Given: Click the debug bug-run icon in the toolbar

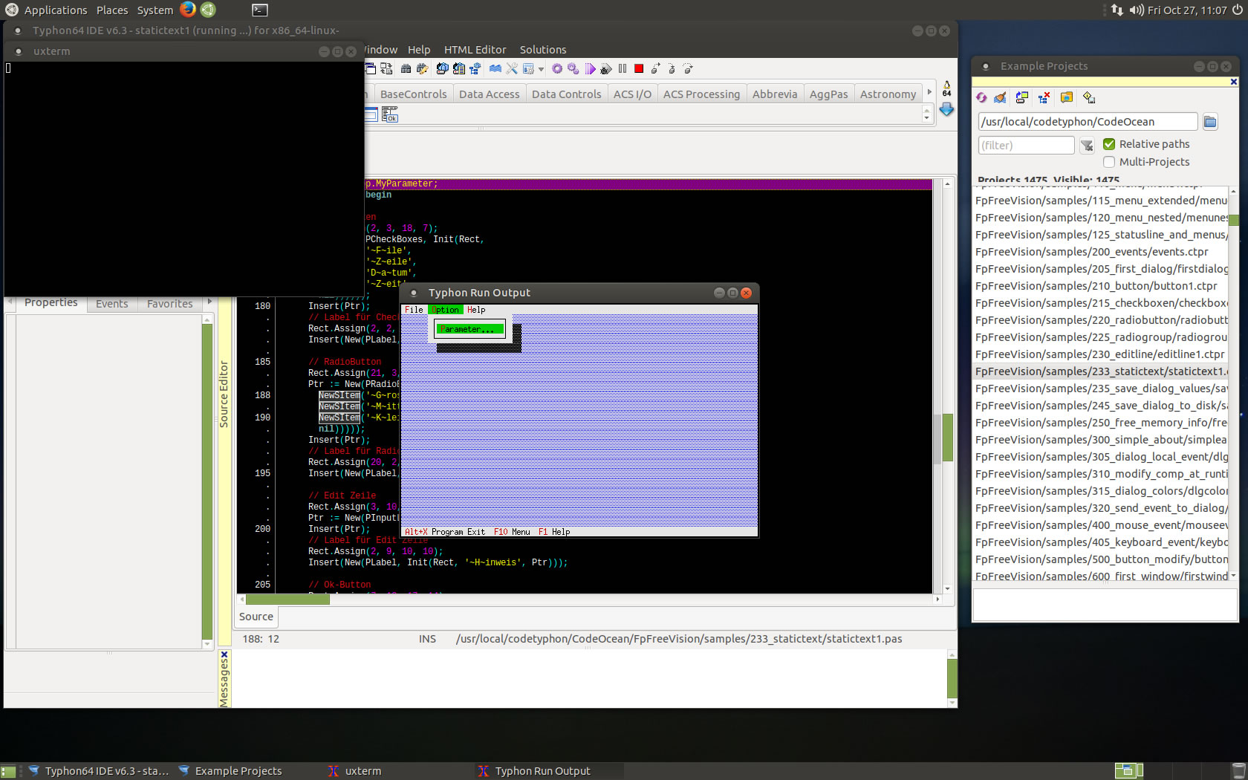Looking at the screenshot, I should tap(606, 68).
